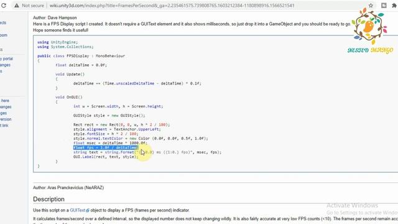Click the Description heading

49,199
